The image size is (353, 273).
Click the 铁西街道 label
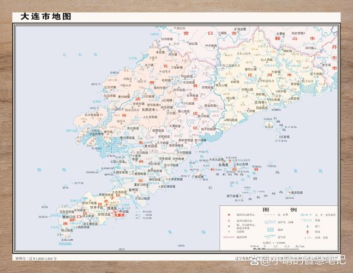pos(158,130)
